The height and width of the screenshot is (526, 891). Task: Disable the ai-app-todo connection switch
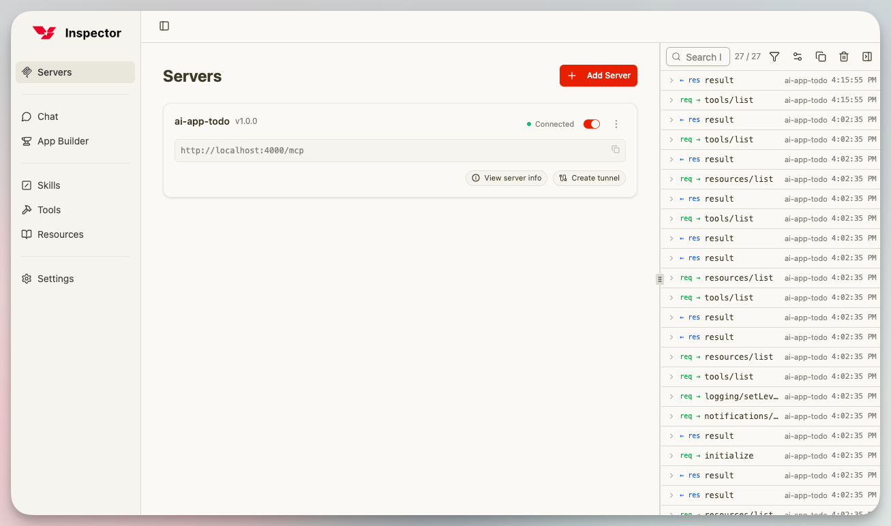tap(592, 124)
